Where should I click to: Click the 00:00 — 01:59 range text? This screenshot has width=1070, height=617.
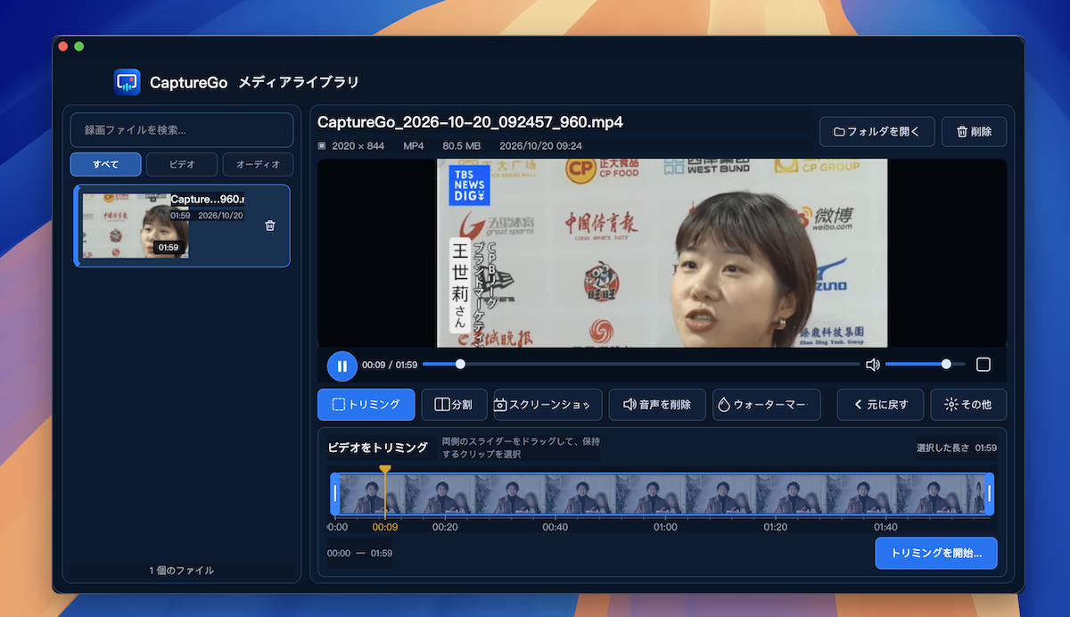(x=359, y=553)
